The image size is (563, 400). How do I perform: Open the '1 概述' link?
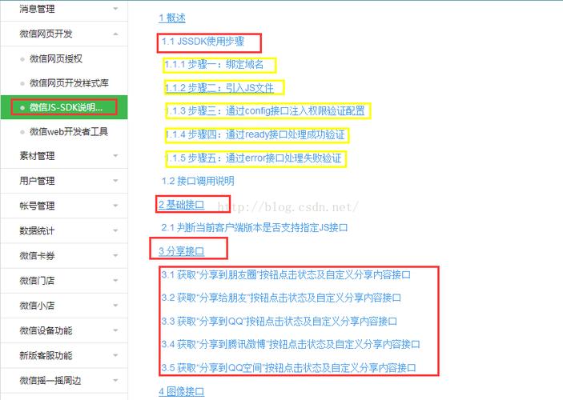click(x=172, y=18)
